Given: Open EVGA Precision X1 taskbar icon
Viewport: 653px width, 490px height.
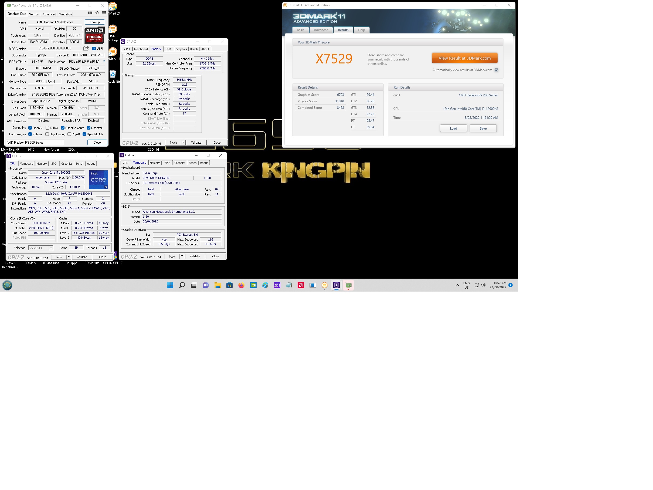Looking at the screenshot, I should click(x=277, y=285).
